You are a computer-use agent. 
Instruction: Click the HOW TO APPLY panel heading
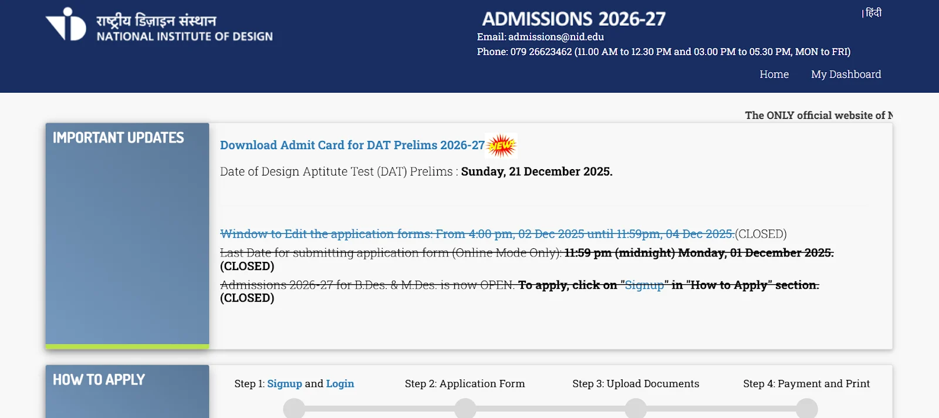99,380
